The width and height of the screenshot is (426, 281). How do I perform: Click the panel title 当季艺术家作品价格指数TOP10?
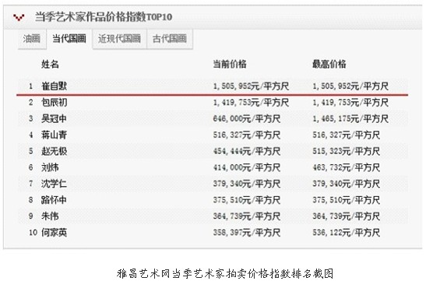pyautogui.click(x=104, y=17)
